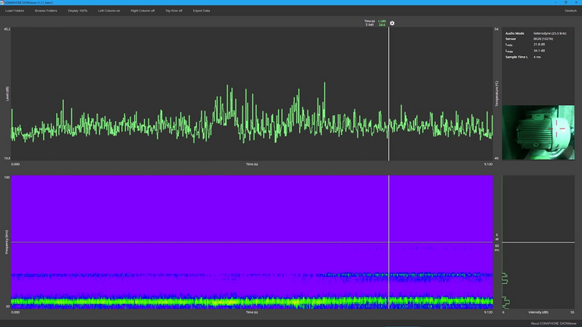Click the Time (s) readout value above chart
Image resolution: width=582 pixels, height=327 pixels.
(x=369, y=25)
